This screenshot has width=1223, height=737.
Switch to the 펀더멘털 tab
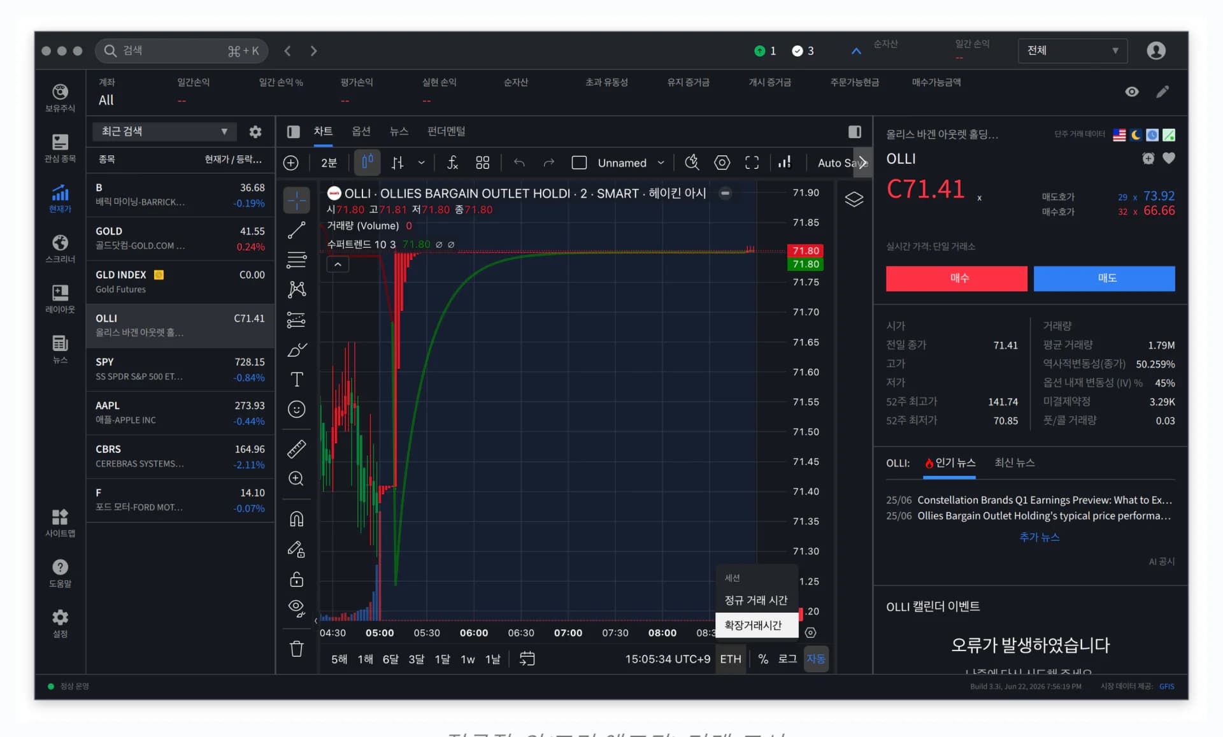[447, 131]
